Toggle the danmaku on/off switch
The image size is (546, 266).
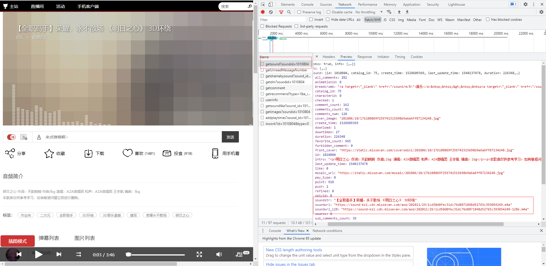click(x=11, y=137)
